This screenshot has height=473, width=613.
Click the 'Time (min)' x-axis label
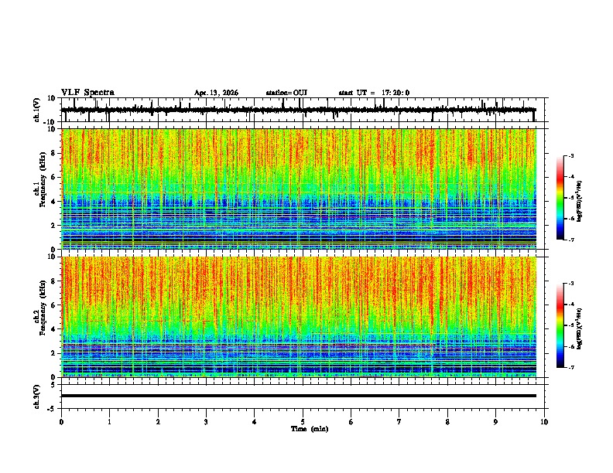point(310,429)
